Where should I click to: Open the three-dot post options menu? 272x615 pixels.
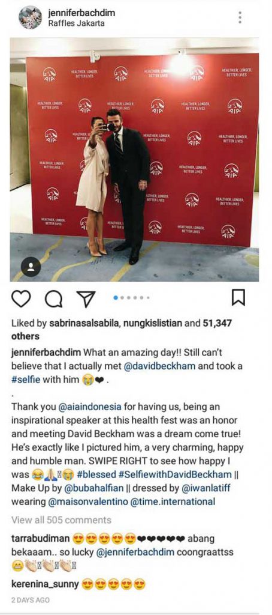[240, 17]
